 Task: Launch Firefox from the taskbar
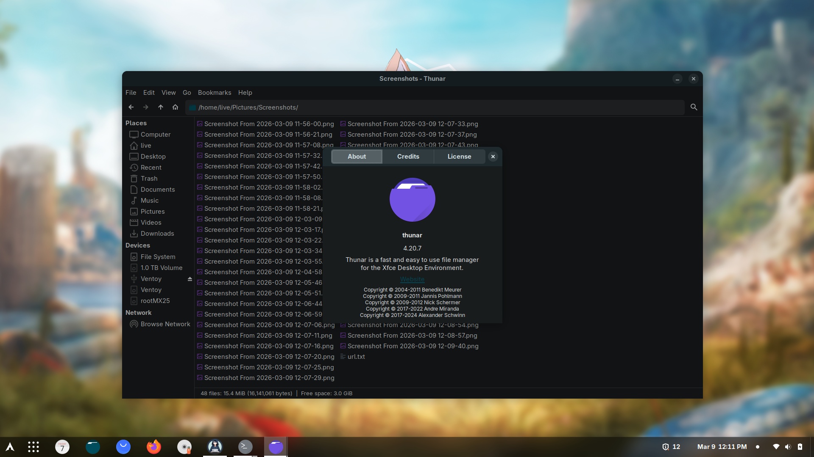tap(153, 447)
